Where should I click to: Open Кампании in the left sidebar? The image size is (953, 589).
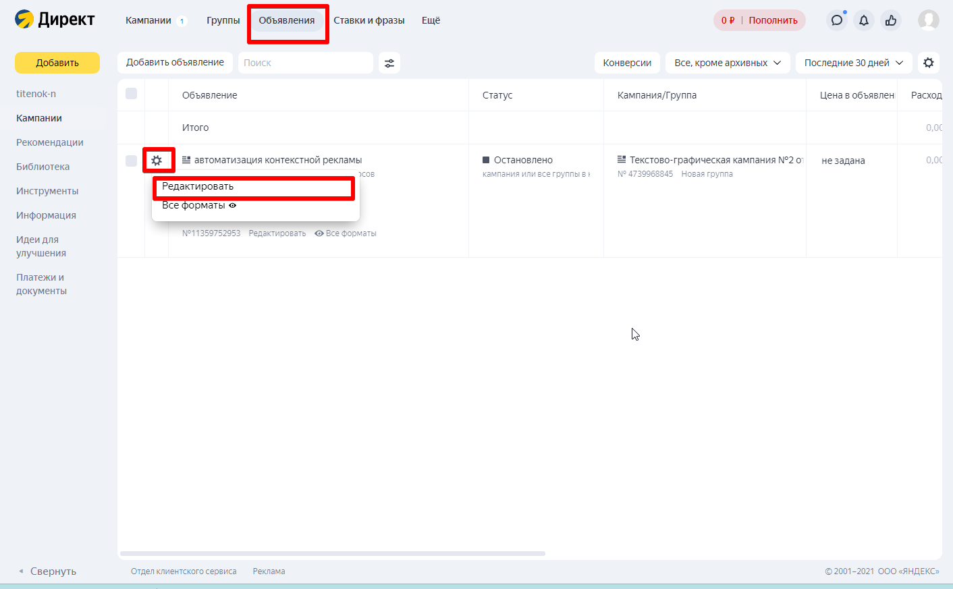(39, 118)
